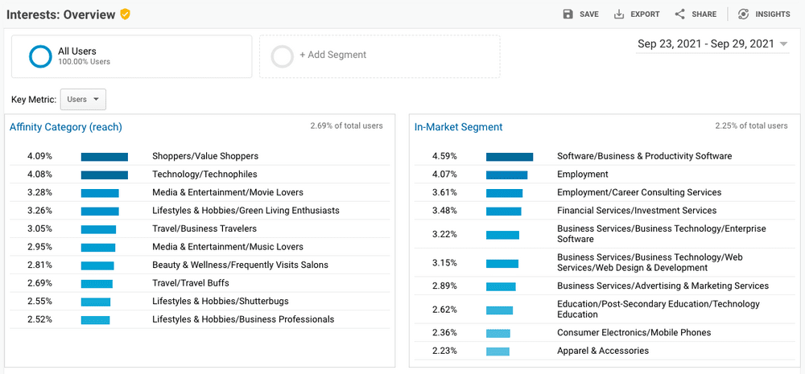Click the Share network icon
Image resolution: width=805 pixels, height=374 pixels.
(679, 14)
